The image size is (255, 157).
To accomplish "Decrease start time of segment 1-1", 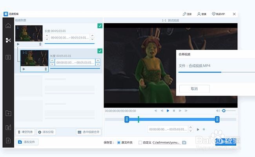I will (x=52, y=64).
